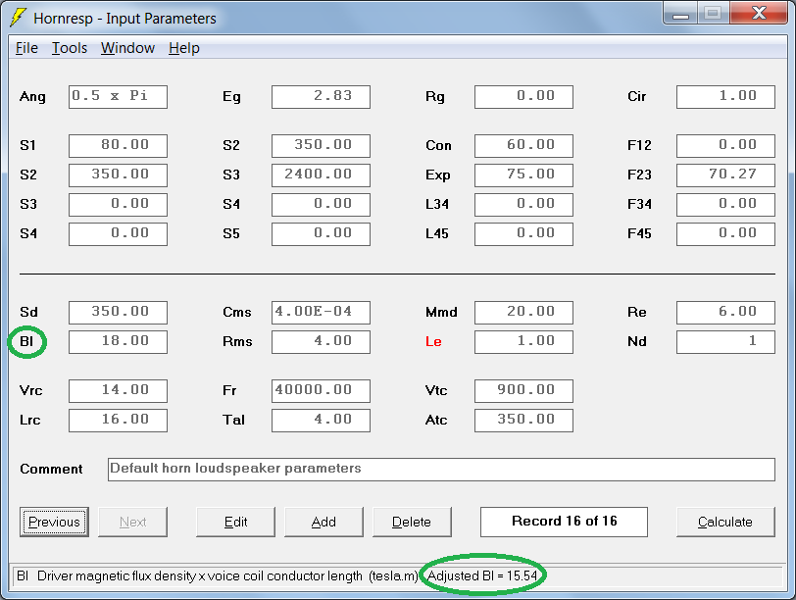This screenshot has width=796, height=600.
Task: Select the S1 field with 80.00
Action: [118, 146]
